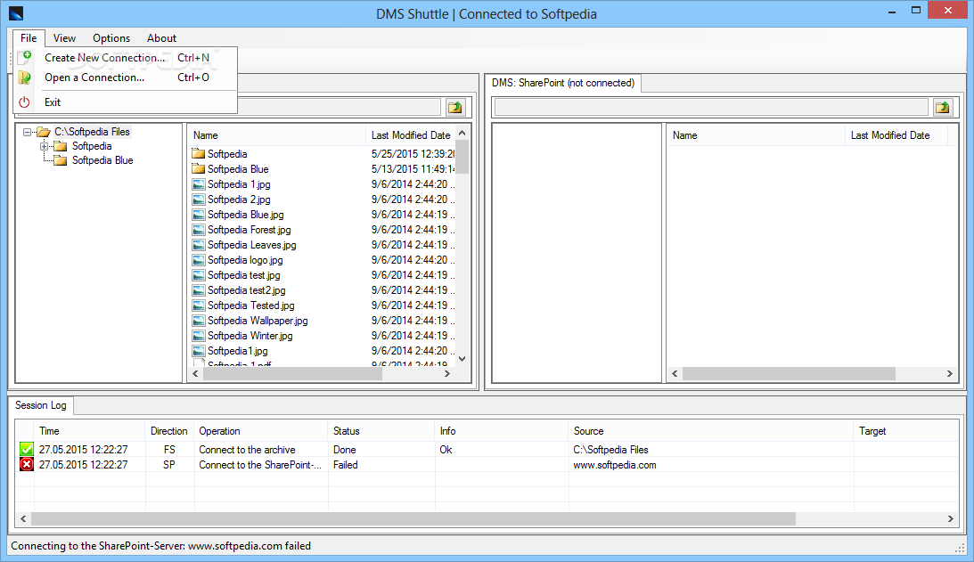Click the image icon of Softpedia Forest.jpg
The height and width of the screenshot is (562, 974).
point(198,230)
